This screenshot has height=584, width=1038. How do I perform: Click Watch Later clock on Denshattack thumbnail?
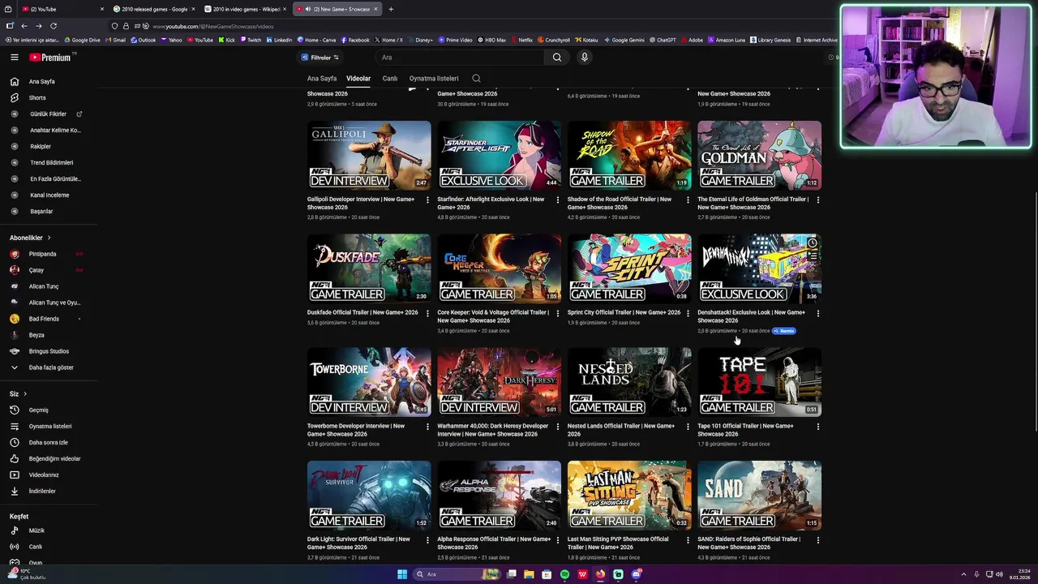click(x=812, y=243)
